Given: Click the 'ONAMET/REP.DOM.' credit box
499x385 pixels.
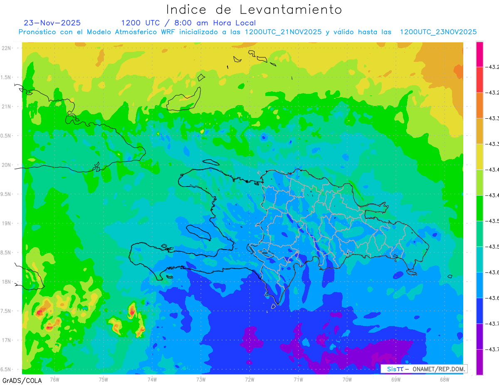Looking at the screenshot, I should pyautogui.click(x=424, y=369).
